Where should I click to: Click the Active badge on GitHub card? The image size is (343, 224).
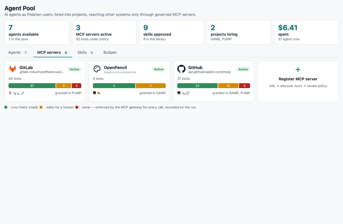tap(243, 69)
